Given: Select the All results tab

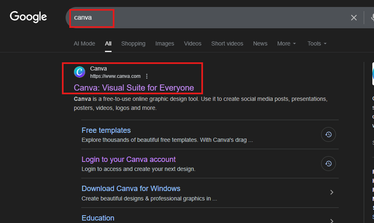Looking at the screenshot, I should (108, 43).
